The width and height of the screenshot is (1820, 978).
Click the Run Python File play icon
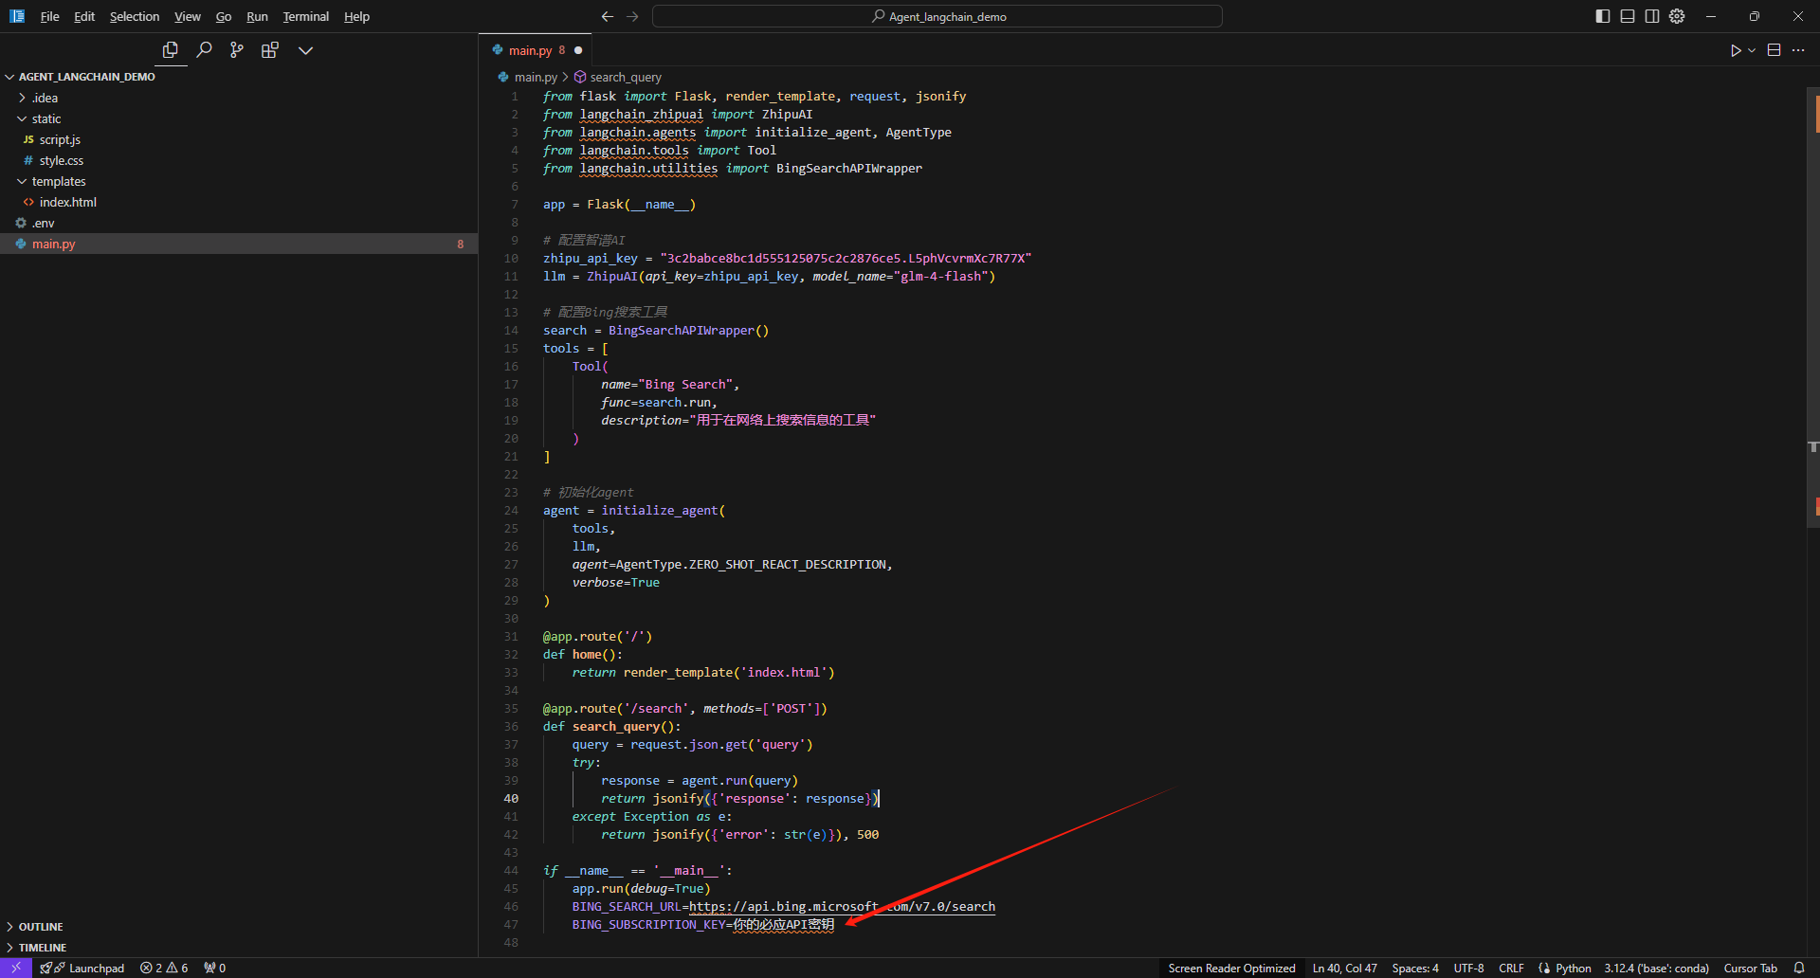[1736, 50]
